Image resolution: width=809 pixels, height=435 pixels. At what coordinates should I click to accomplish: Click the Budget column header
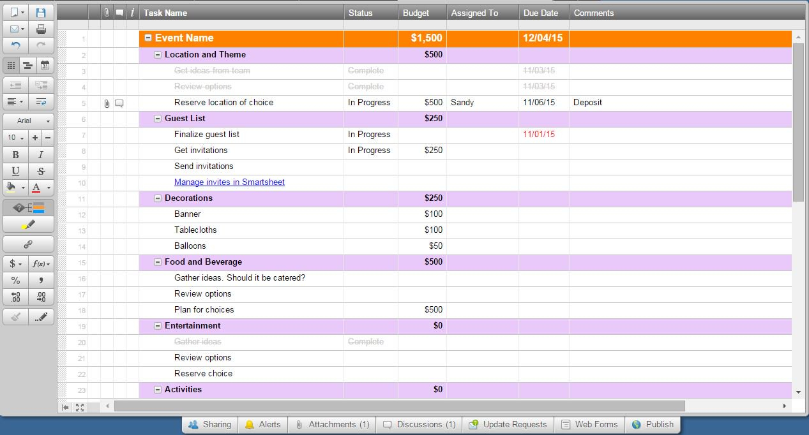(x=416, y=13)
